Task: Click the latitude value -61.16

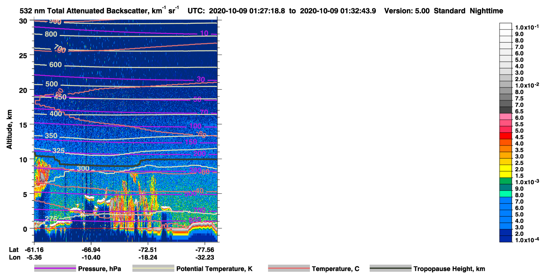Action: tap(34, 249)
